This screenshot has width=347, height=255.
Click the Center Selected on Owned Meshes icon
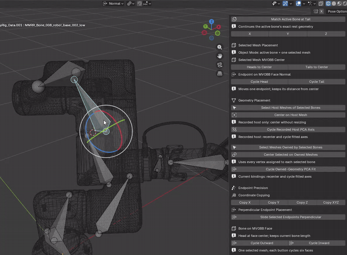pos(234,154)
